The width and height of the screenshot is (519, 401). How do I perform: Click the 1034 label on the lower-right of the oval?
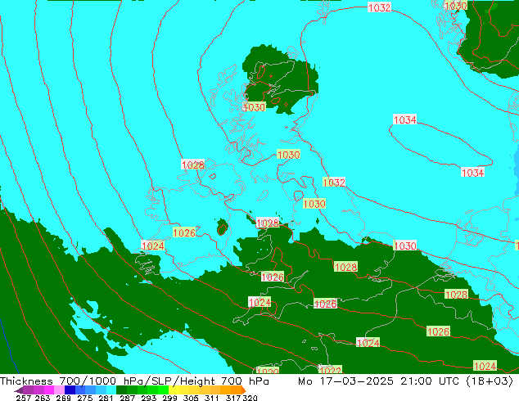pyautogui.click(x=472, y=173)
